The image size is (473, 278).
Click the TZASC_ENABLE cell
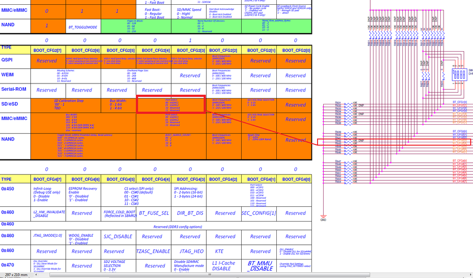point(154,251)
